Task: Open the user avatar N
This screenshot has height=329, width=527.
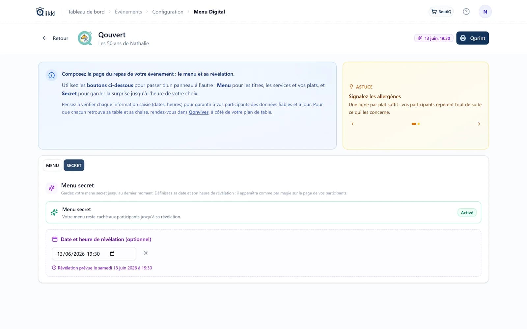Action: click(x=485, y=12)
